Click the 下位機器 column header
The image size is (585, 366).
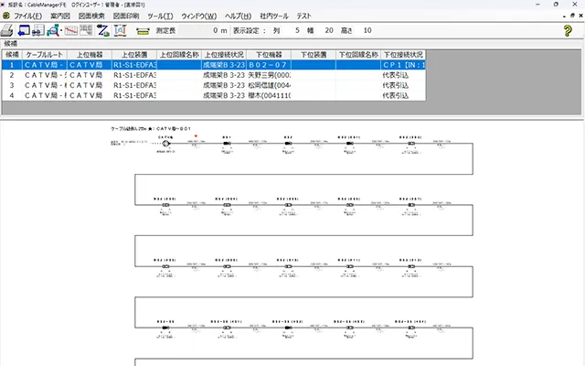point(268,55)
